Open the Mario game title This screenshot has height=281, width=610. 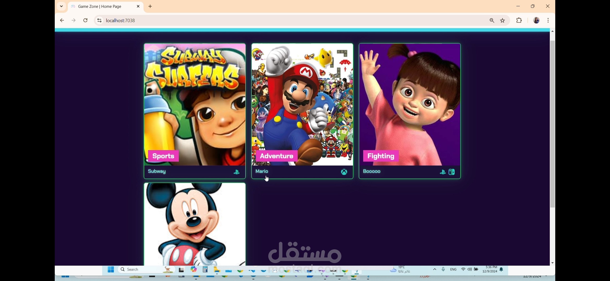(x=262, y=171)
